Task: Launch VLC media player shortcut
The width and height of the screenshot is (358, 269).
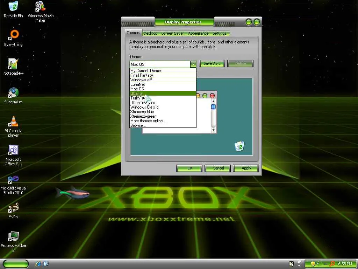Action: pos(13,126)
